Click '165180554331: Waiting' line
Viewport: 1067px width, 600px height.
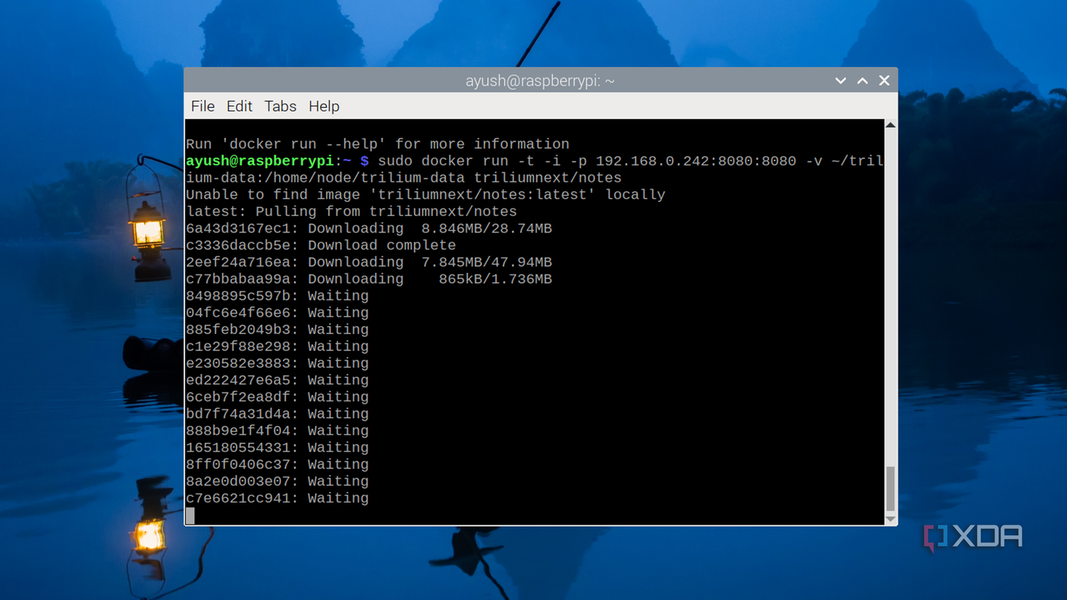pyautogui.click(x=277, y=448)
